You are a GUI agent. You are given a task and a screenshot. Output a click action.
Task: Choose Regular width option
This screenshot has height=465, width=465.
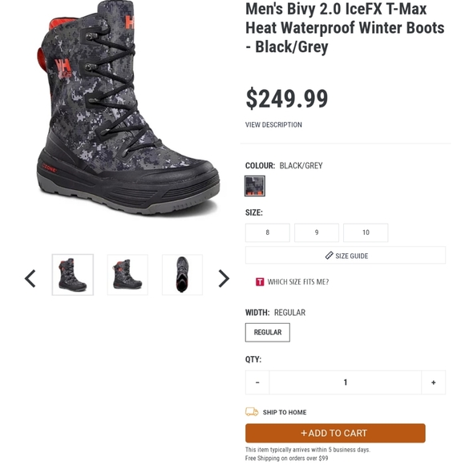pos(268,333)
